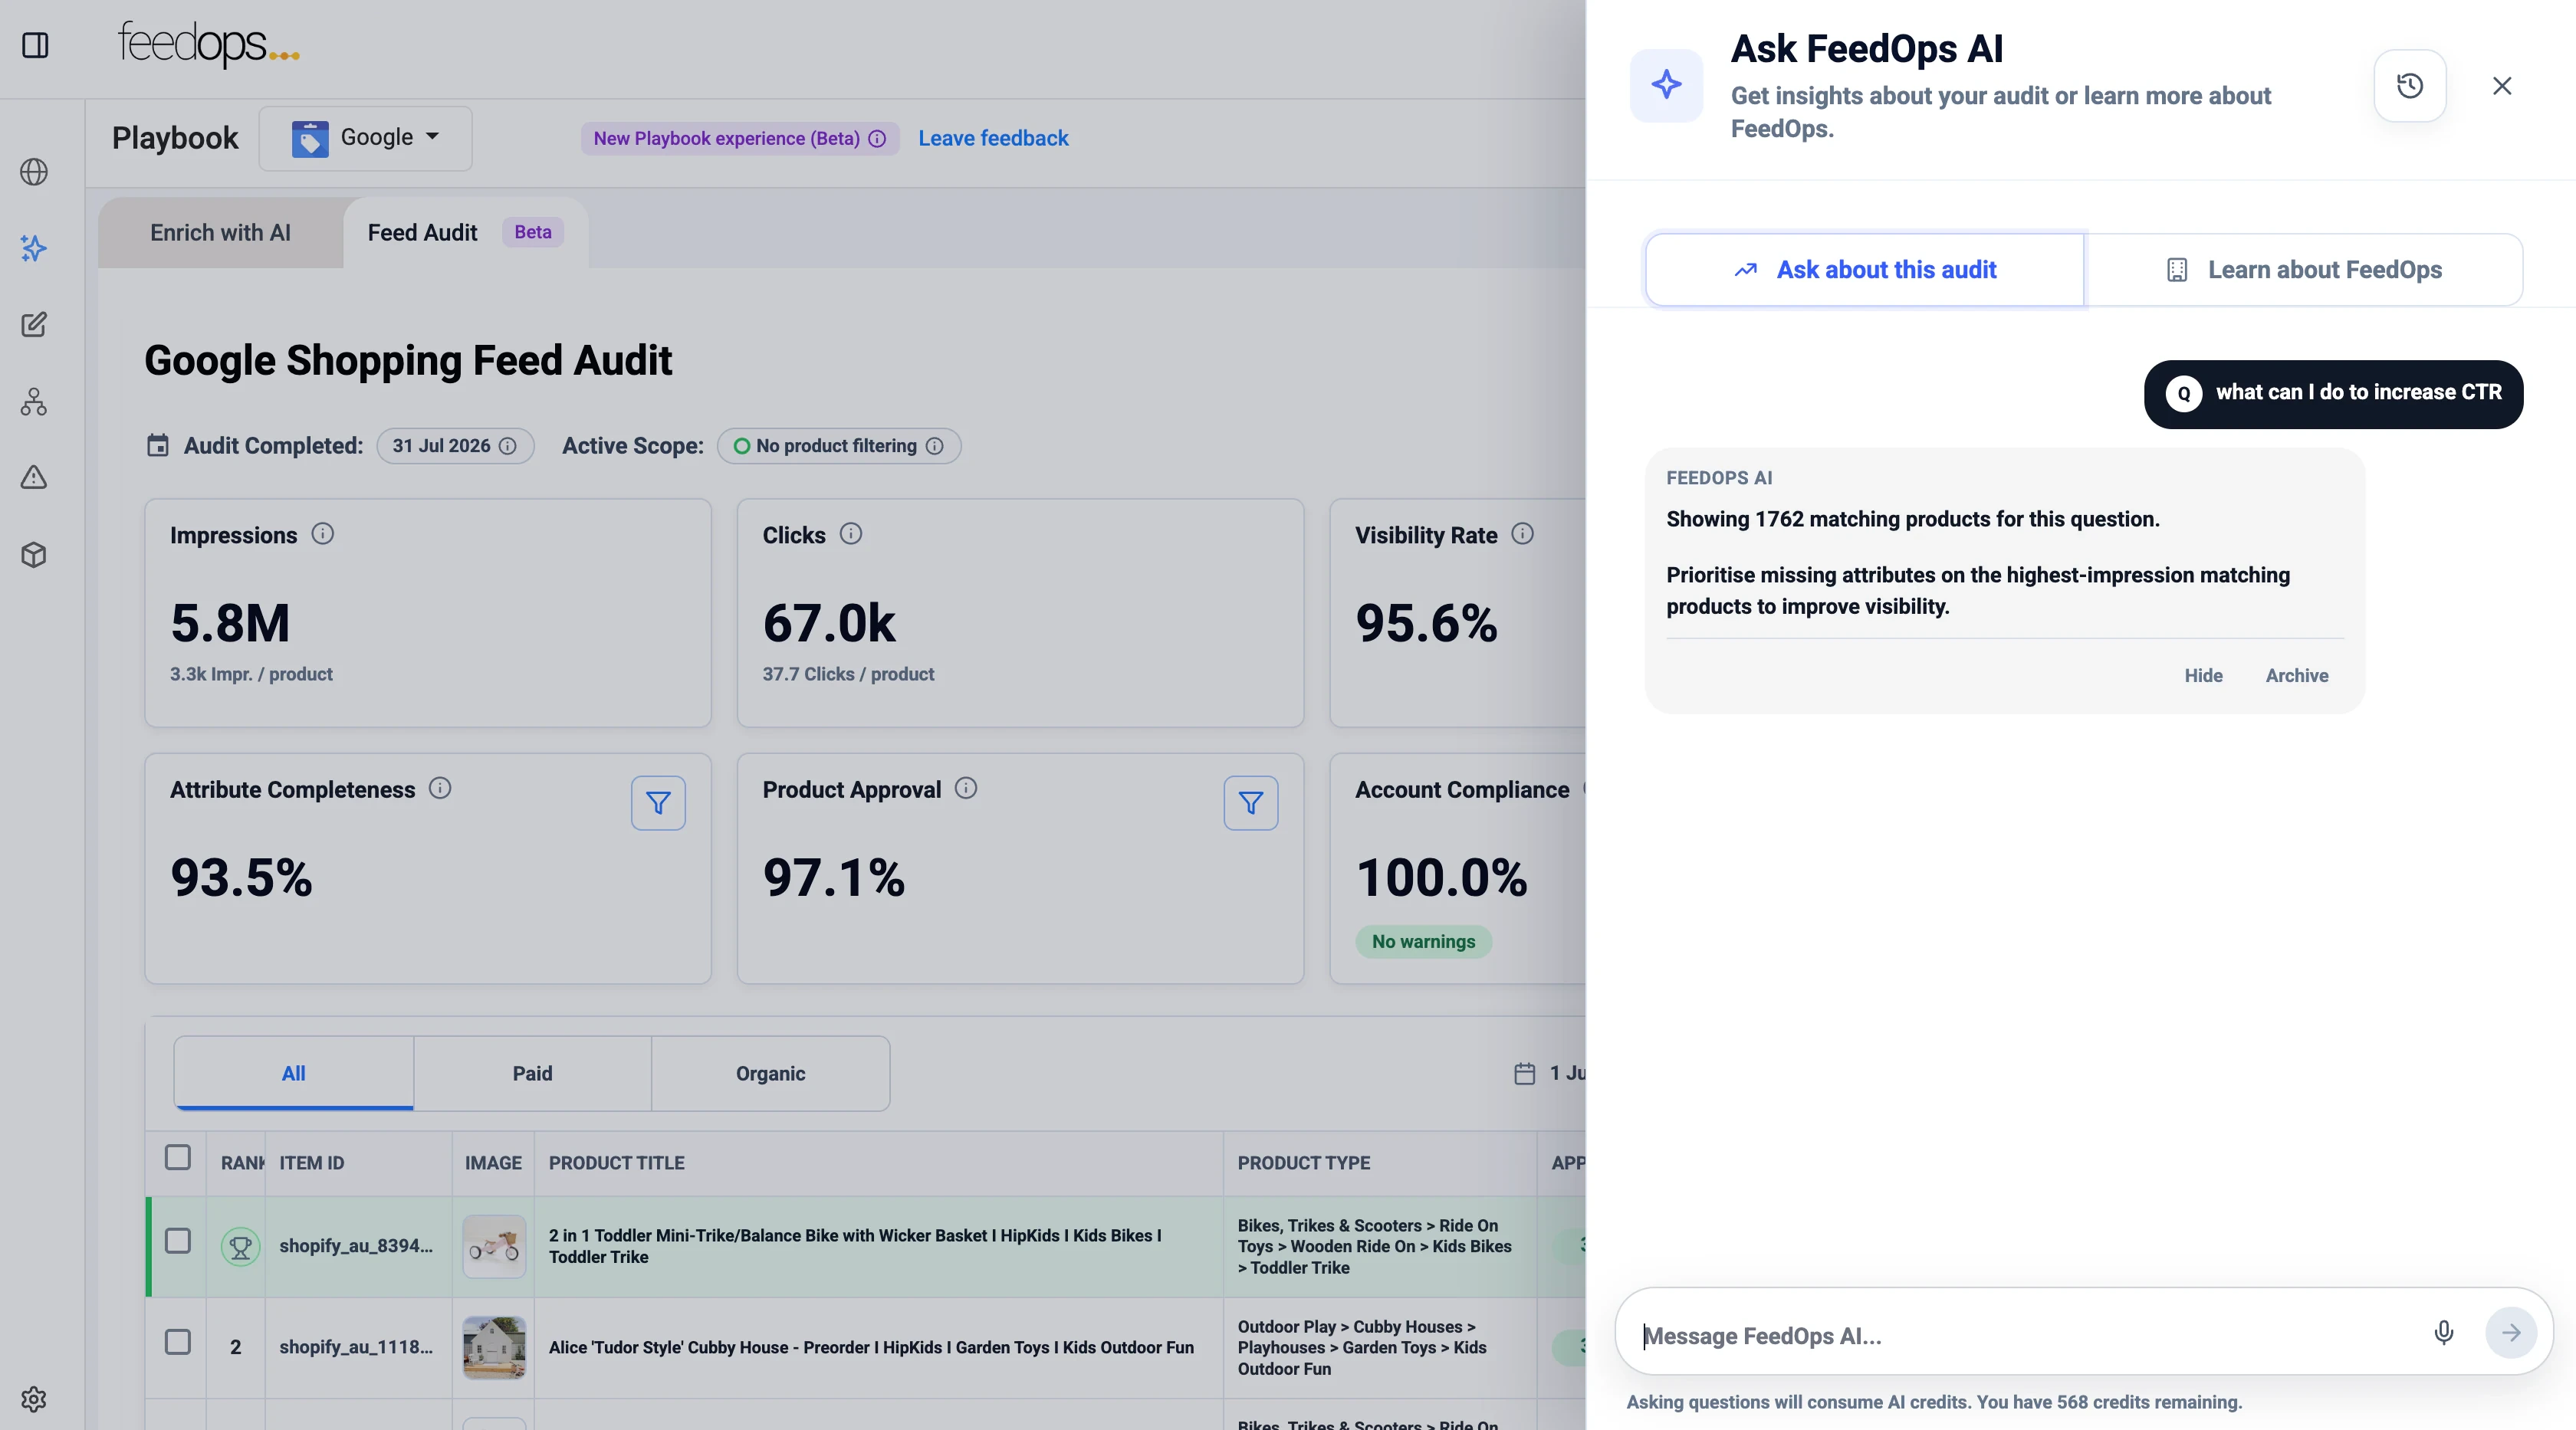Click the microphone icon in message box

coord(2443,1332)
